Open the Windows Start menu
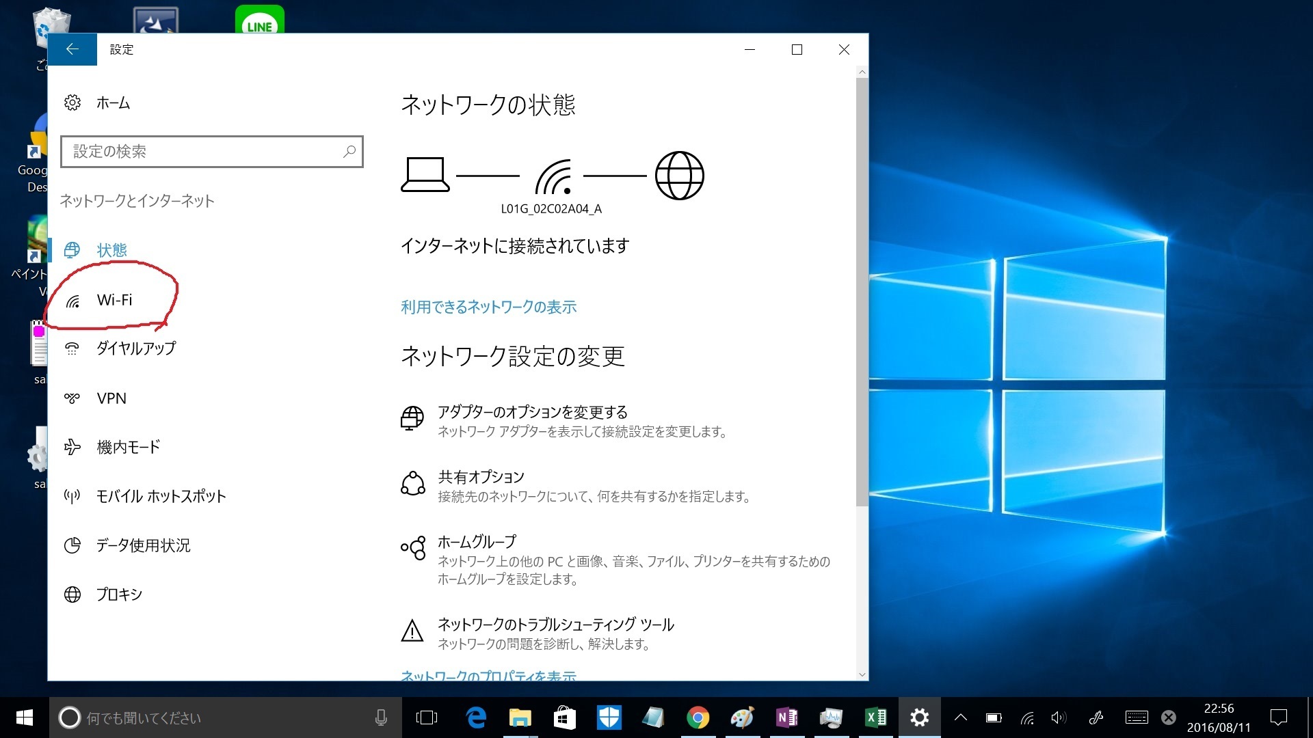The image size is (1313, 738). click(25, 717)
